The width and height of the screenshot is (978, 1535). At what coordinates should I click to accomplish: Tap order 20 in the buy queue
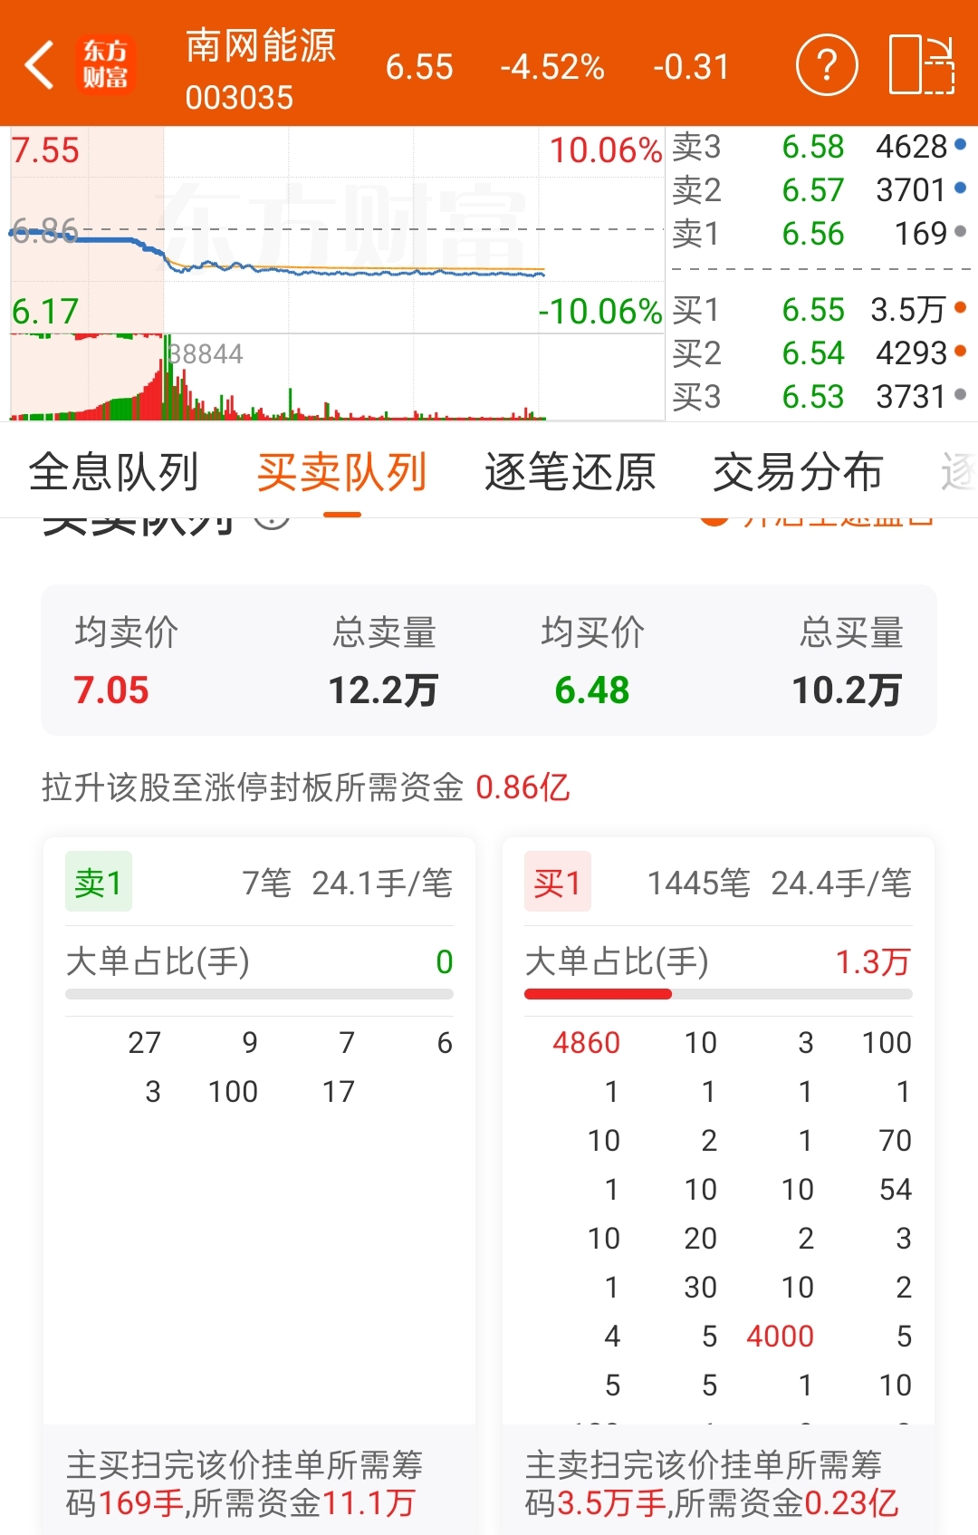(x=701, y=1239)
